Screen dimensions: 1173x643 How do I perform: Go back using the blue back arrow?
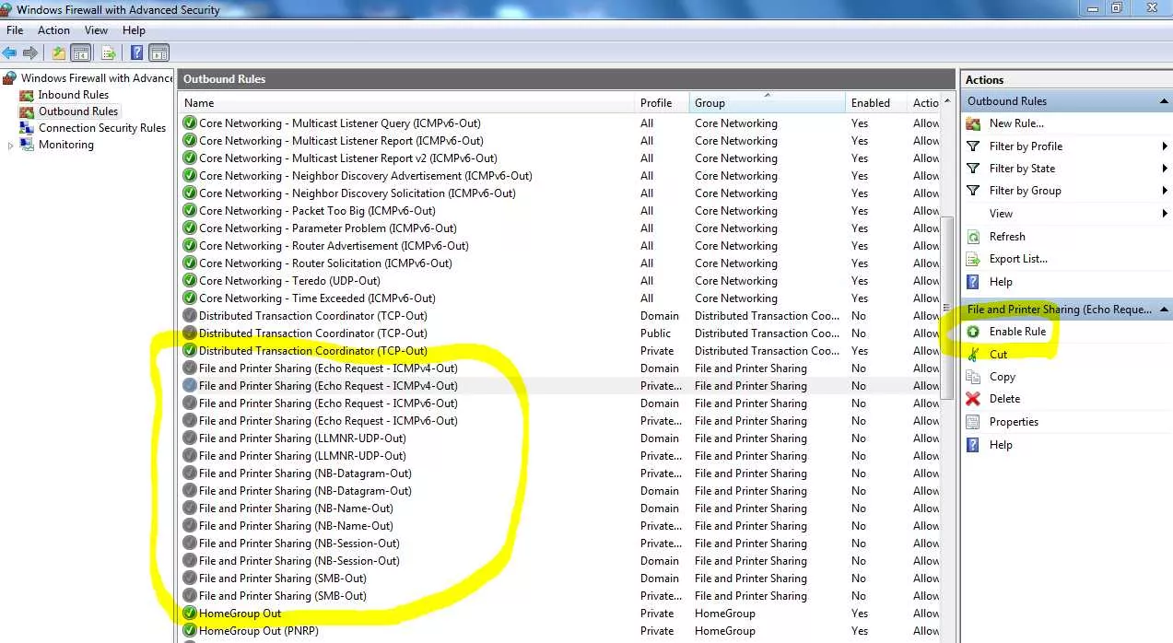[x=9, y=53]
